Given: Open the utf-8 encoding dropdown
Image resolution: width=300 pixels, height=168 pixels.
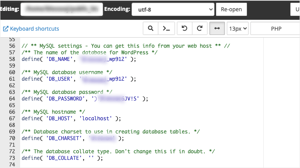Looking at the screenshot, I should pyautogui.click(x=173, y=9).
